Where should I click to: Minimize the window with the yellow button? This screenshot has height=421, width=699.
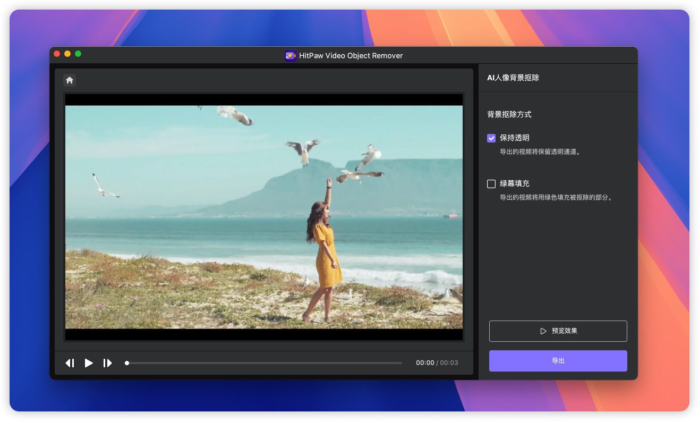(x=67, y=54)
